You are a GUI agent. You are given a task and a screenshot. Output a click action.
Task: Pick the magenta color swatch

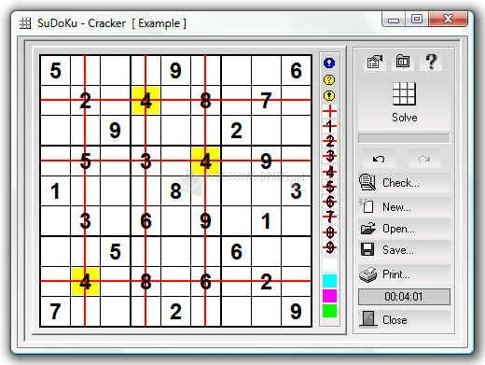pos(329,296)
